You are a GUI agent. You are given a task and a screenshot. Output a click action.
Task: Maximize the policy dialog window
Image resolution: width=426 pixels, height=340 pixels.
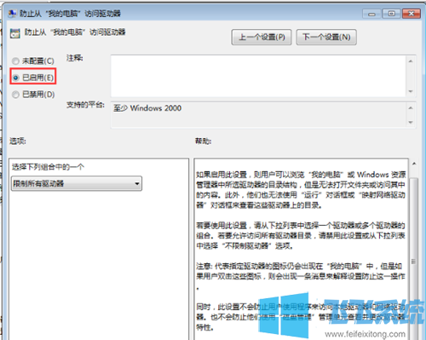(391, 14)
